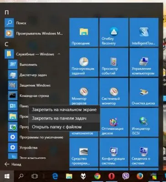Choose Закрепить на начальном экране

click(x=64, y=110)
